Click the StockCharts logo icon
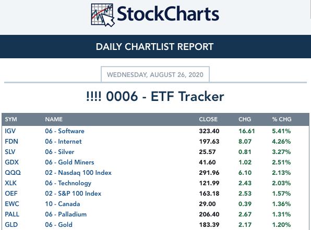Screen dimensions: 311x230 103,15
